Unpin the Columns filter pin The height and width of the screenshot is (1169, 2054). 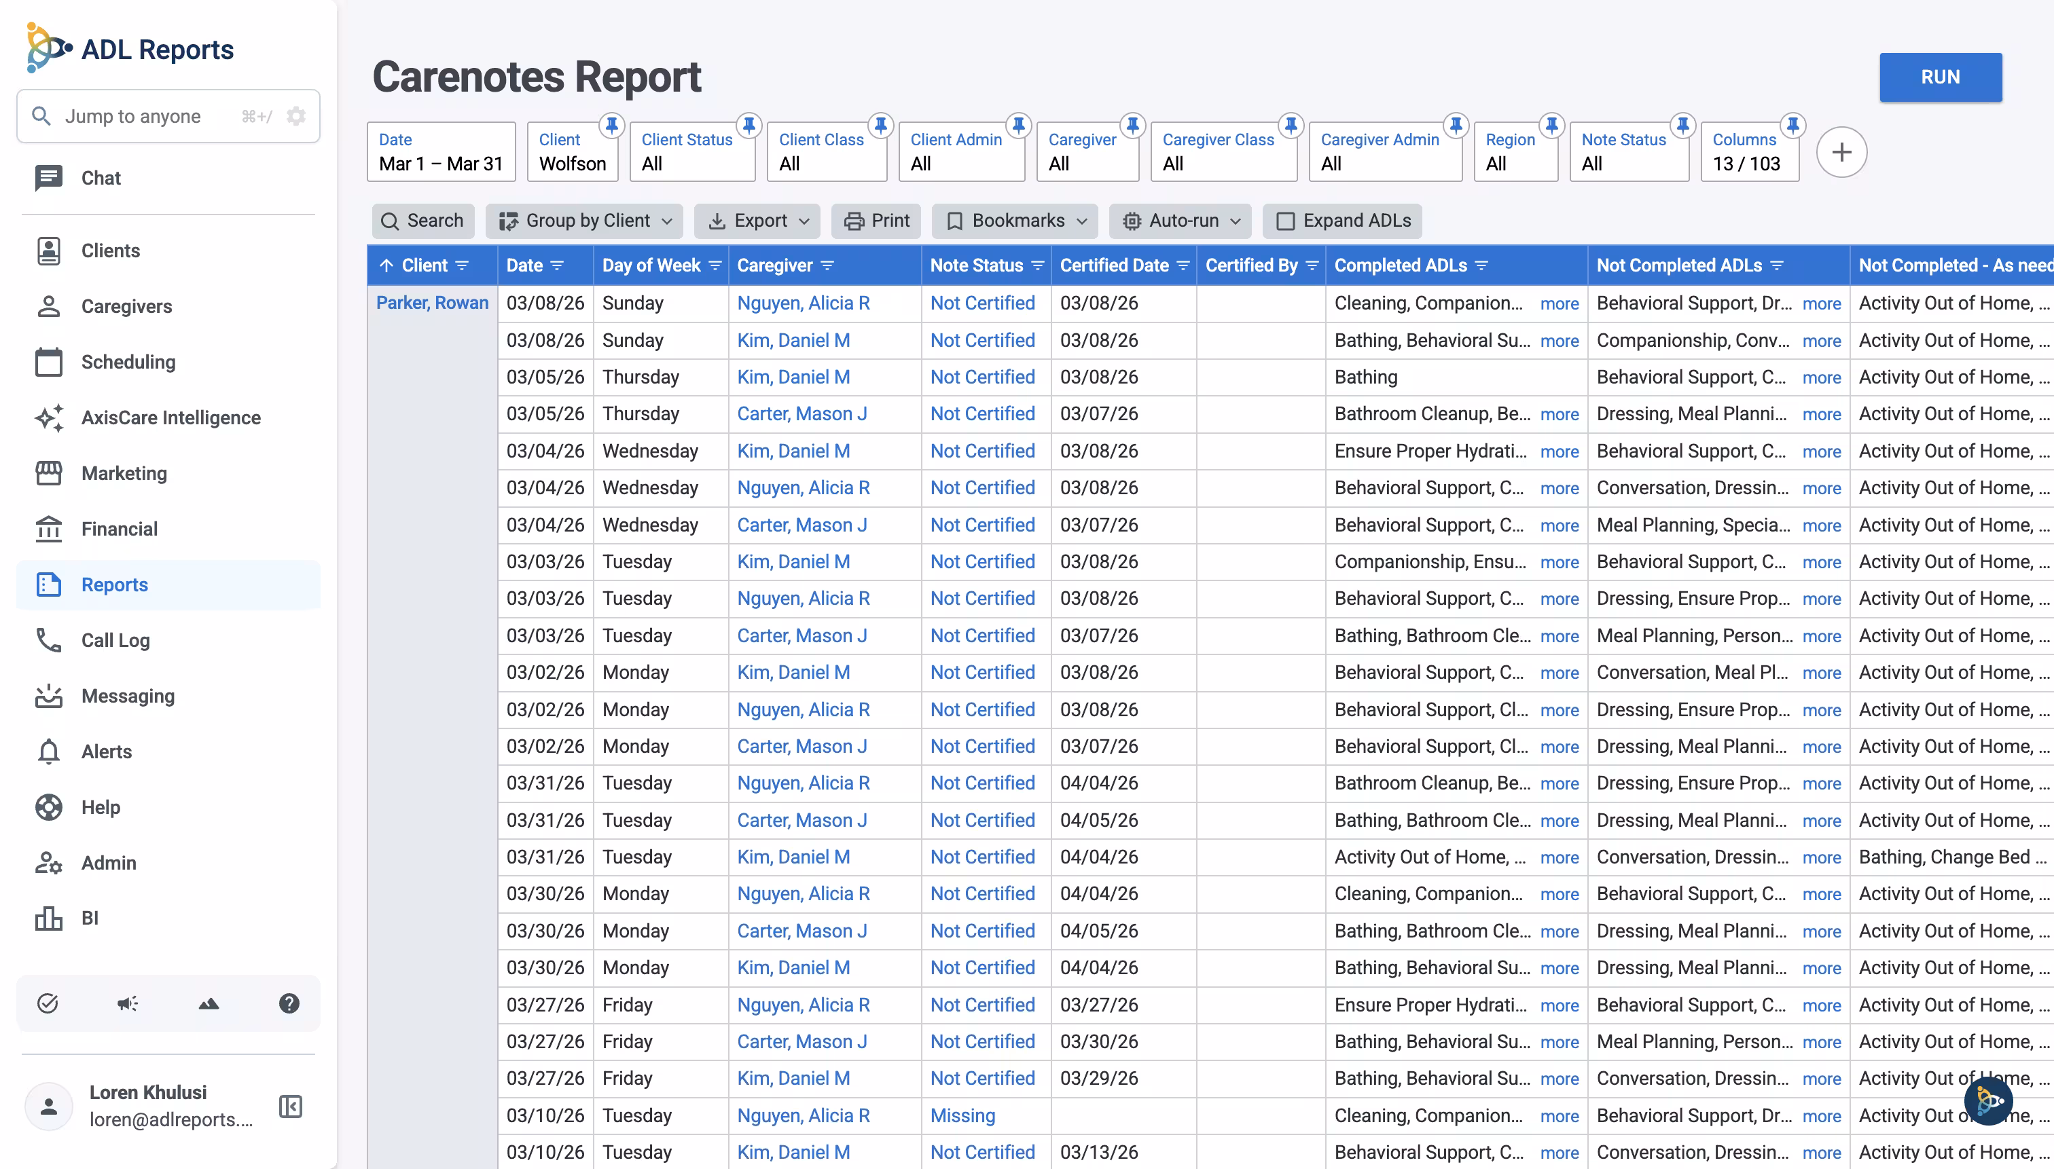[x=1793, y=125]
